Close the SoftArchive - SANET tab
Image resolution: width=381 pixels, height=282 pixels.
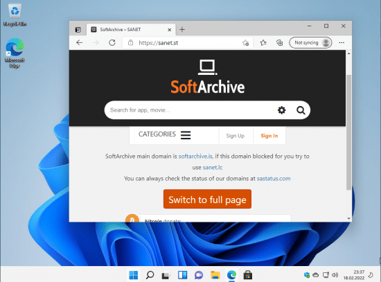pos(169,30)
